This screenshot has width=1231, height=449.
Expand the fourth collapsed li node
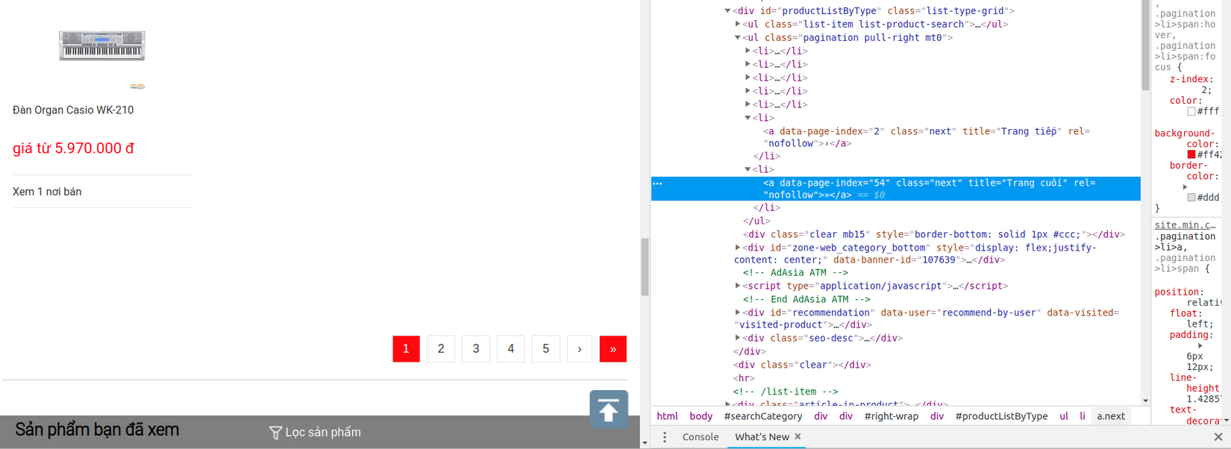pyautogui.click(x=748, y=91)
